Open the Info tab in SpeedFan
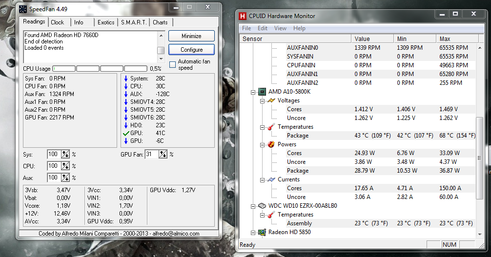491x257 pixels. [x=79, y=22]
